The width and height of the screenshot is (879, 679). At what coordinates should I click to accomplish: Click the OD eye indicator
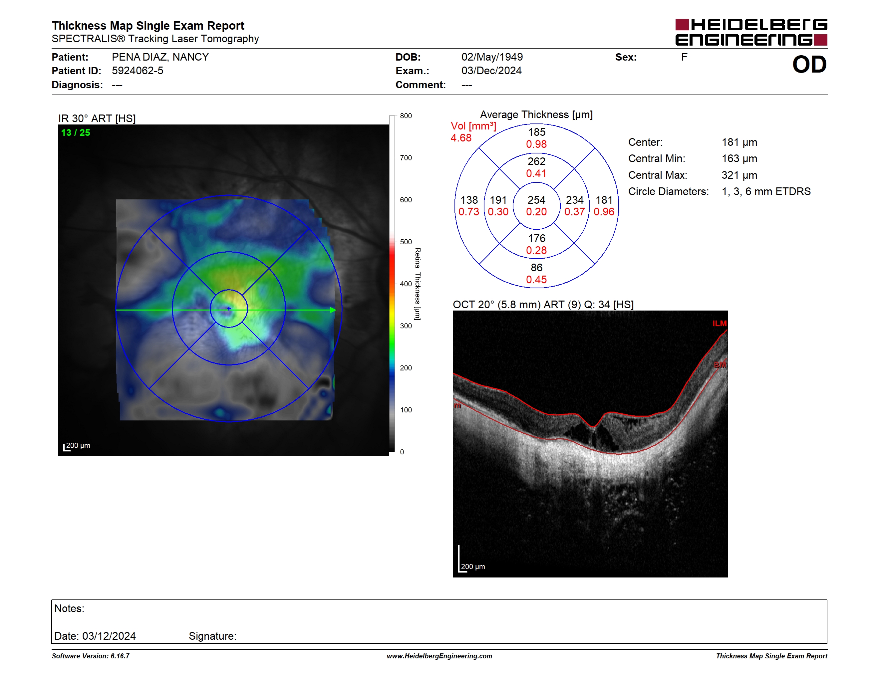point(809,64)
